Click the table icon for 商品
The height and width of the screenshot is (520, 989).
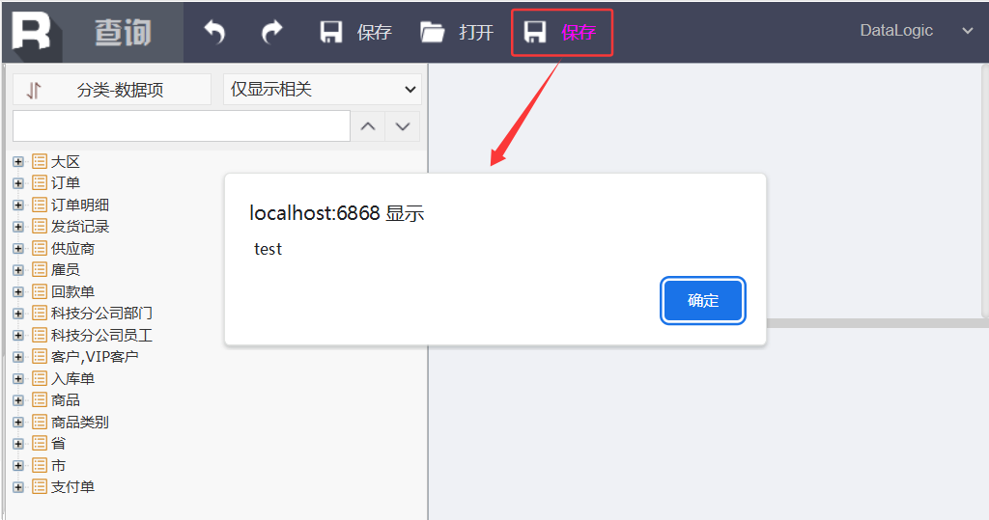40,399
